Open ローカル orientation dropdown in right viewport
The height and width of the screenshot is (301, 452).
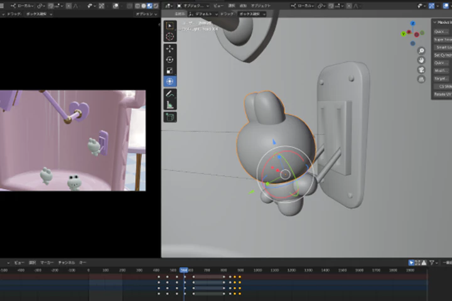pyautogui.click(x=303, y=6)
